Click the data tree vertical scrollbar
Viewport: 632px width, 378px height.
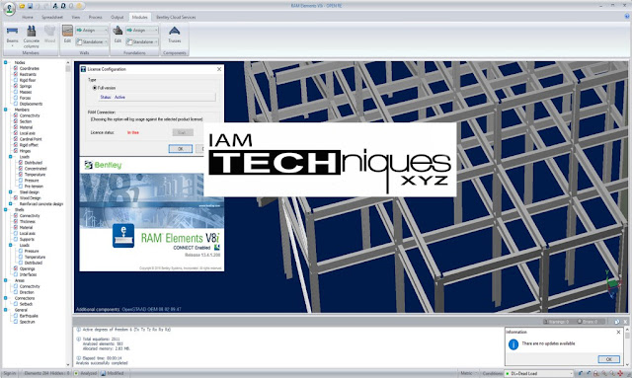click(68, 213)
